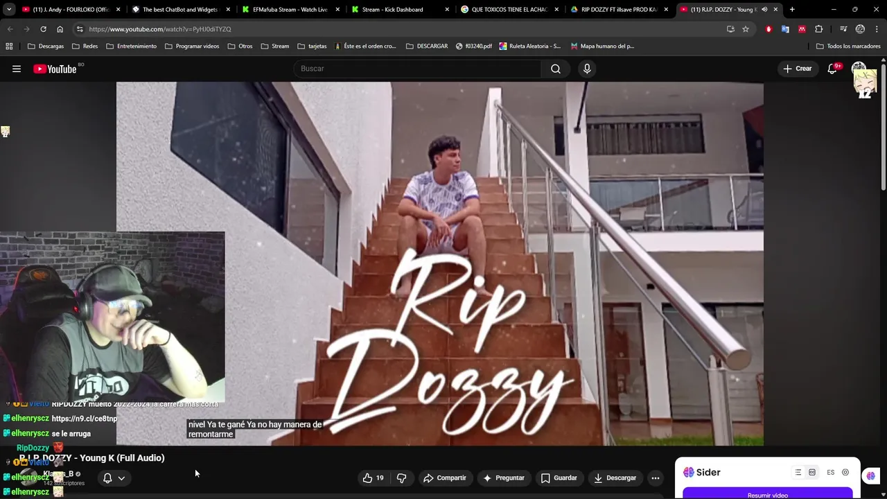Click the page vertical scrollbar
The height and width of the screenshot is (499, 887).
click(x=883, y=128)
